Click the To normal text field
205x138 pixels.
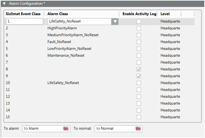click(115, 129)
